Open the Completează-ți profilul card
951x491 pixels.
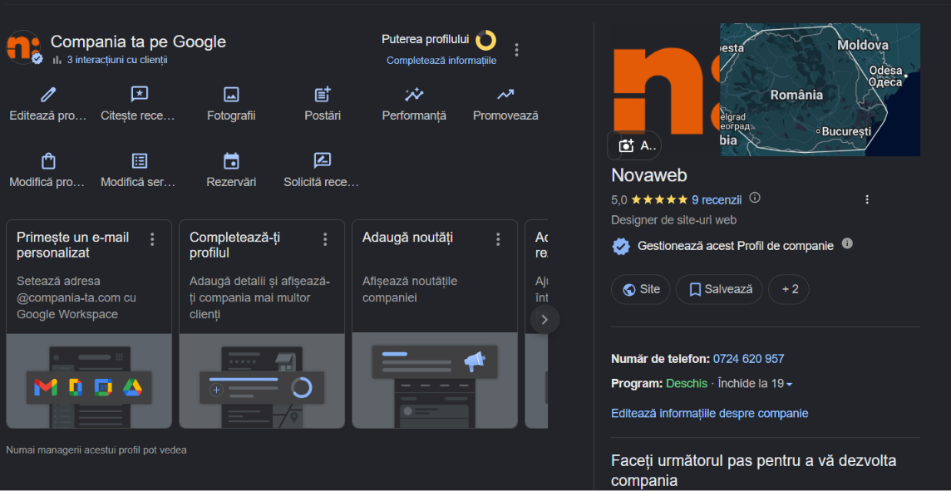coord(262,324)
